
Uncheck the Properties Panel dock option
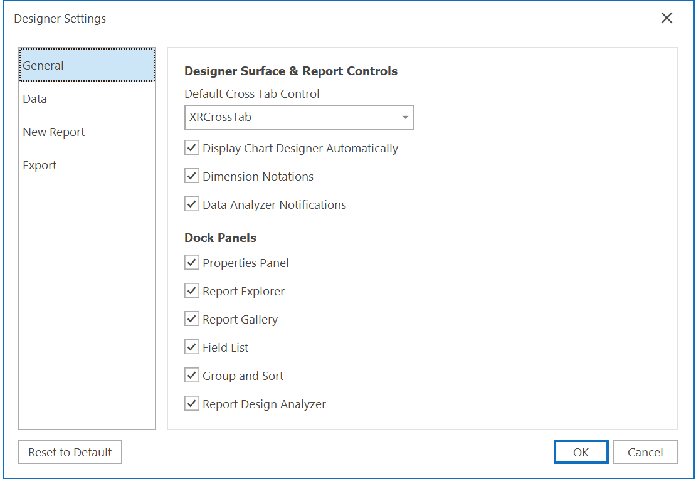[x=192, y=263]
